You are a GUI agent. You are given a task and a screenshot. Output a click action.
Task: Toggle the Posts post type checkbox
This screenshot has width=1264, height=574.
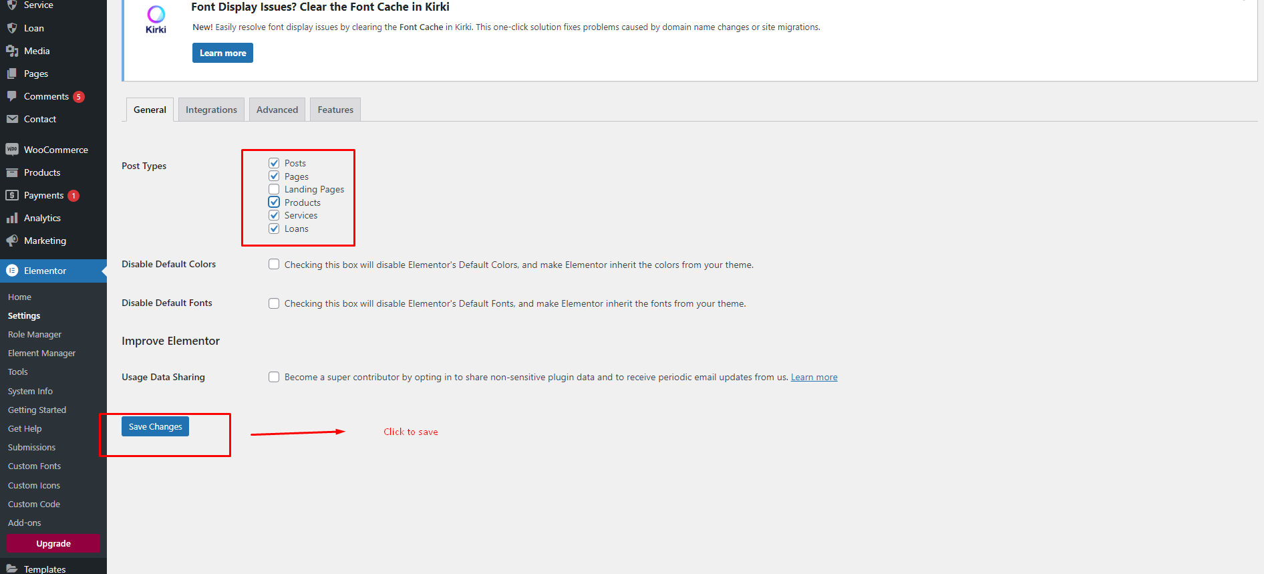click(274, 163)
